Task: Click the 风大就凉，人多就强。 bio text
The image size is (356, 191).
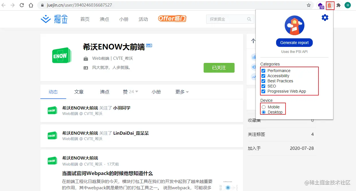Action: tap(111, 68)
